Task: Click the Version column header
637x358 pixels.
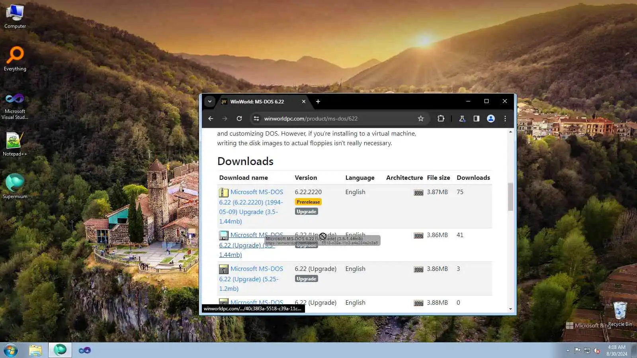Action: click(306, 178)
